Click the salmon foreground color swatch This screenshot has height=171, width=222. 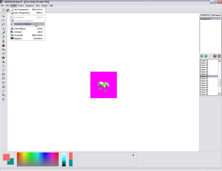(6, 157)
